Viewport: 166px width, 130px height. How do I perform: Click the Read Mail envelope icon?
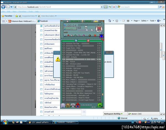124,21
